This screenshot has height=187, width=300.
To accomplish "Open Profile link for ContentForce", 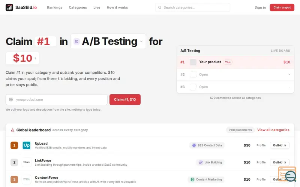I will click(x=261, y=180).
